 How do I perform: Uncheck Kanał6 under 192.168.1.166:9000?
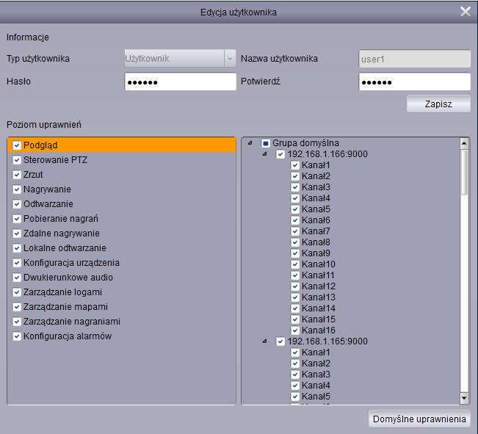[294, 220]
